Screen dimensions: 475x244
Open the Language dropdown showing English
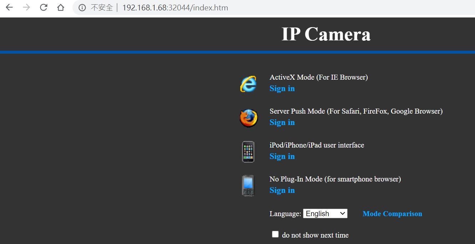tap(325, 214)
